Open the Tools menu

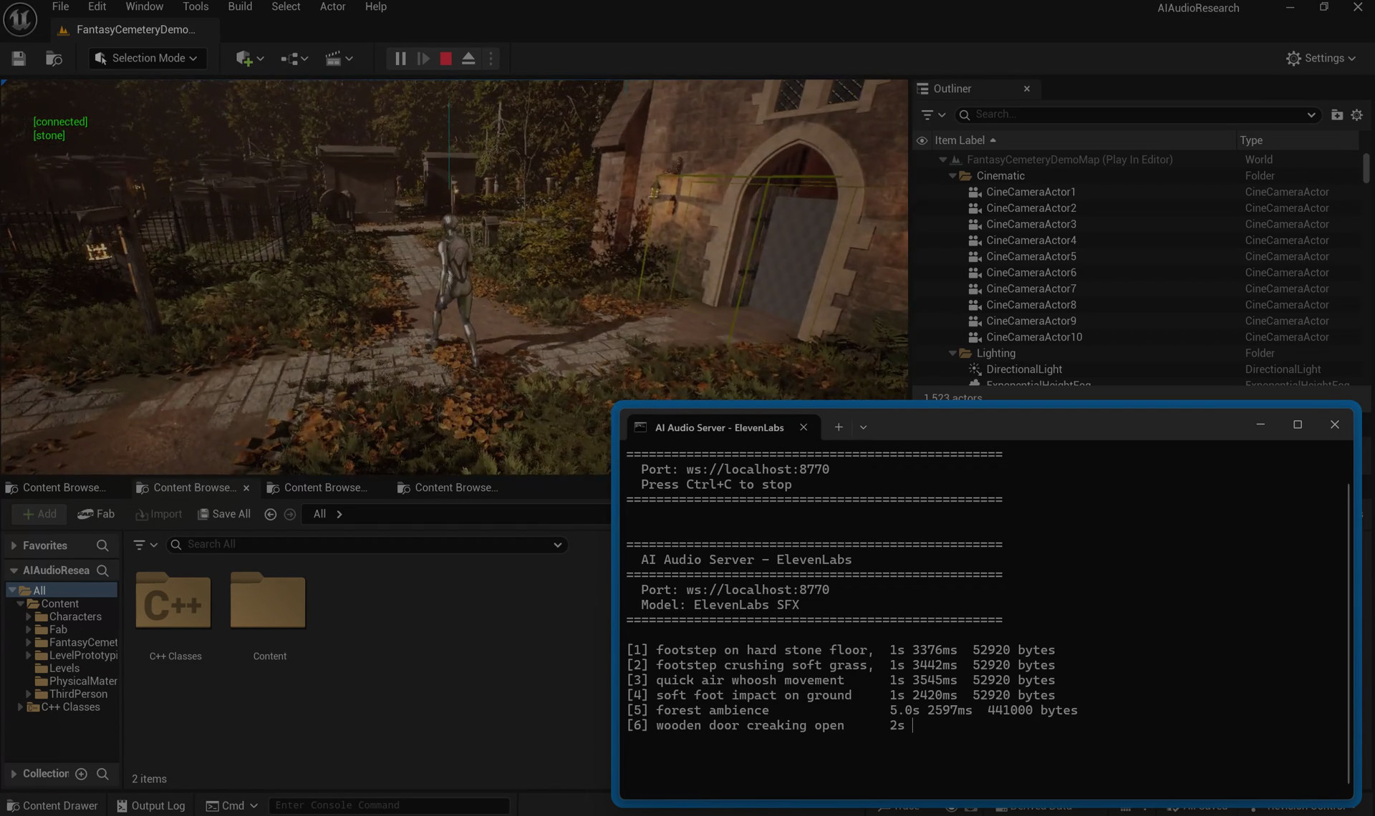tap(196, 6)
